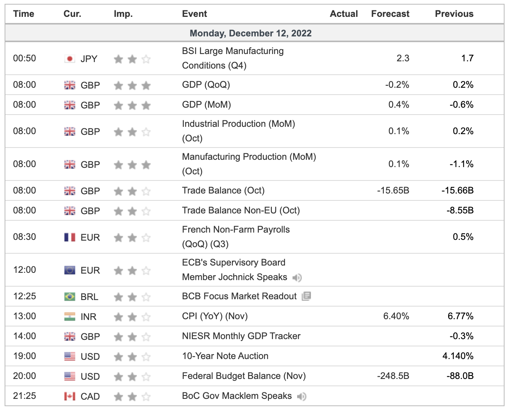Click the Event column header
This screenshot has height=410, width=508.
click(x=194, y=14)
